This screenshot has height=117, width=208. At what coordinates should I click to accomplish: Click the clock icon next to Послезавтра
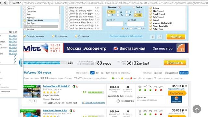pyautogui.click(x=118, y=101)
